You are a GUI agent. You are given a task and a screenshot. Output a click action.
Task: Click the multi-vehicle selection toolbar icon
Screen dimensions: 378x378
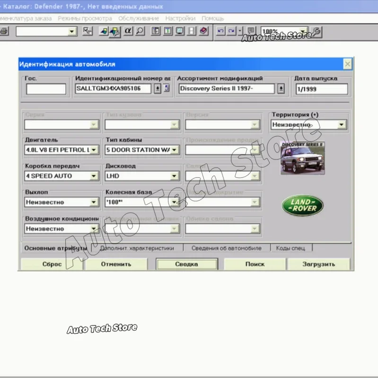pyautogui.click(x=115, y=32)
